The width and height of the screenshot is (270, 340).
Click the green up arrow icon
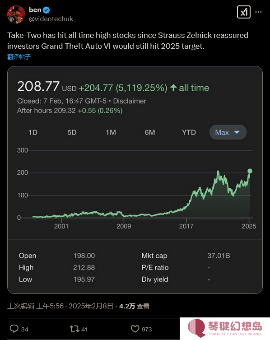pos(173,88)
